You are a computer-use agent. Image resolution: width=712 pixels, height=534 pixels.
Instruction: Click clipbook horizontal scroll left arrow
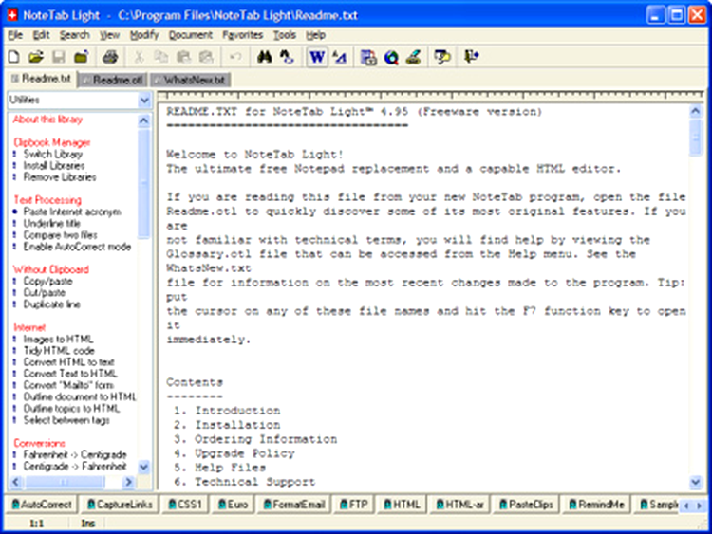coord(16,482)
